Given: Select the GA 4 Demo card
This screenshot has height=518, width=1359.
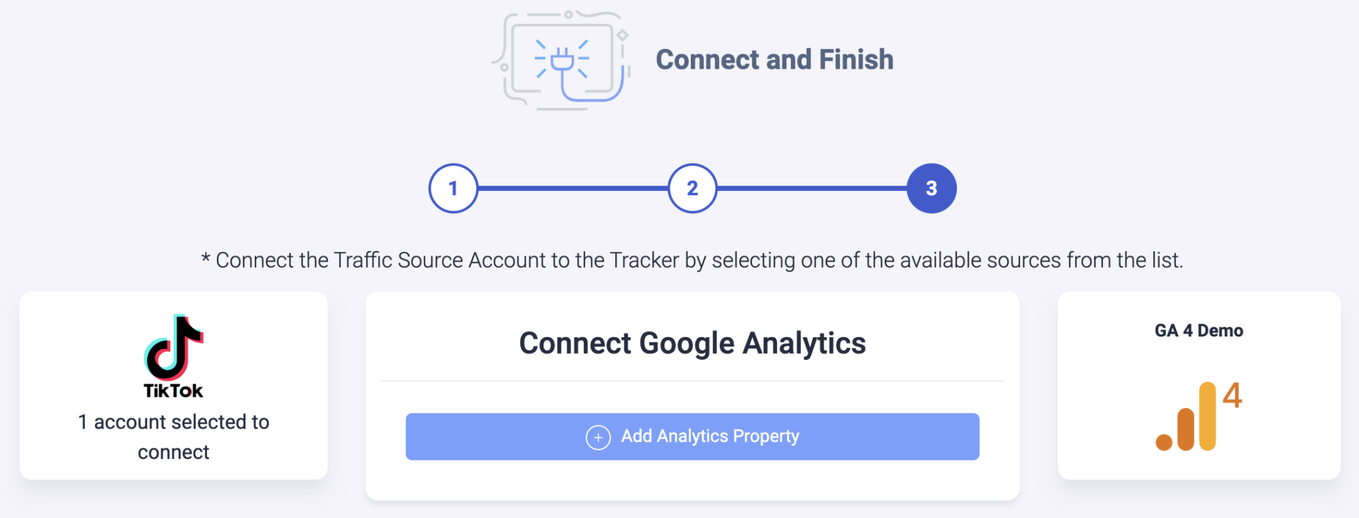Looking at the screenshot, I should (x=1200, y=384).
